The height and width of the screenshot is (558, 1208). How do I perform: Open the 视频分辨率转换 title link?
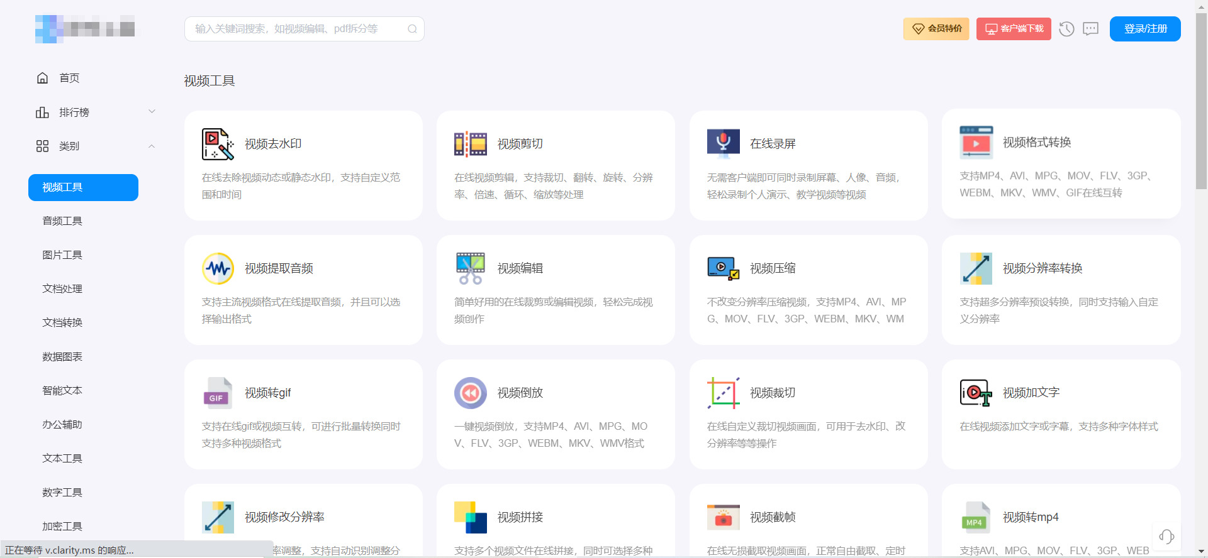tap(1043, 268)
